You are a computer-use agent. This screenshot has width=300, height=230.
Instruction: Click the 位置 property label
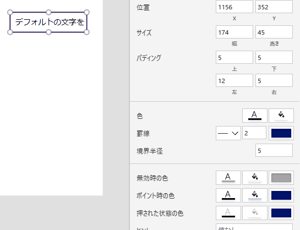point(143,8)
